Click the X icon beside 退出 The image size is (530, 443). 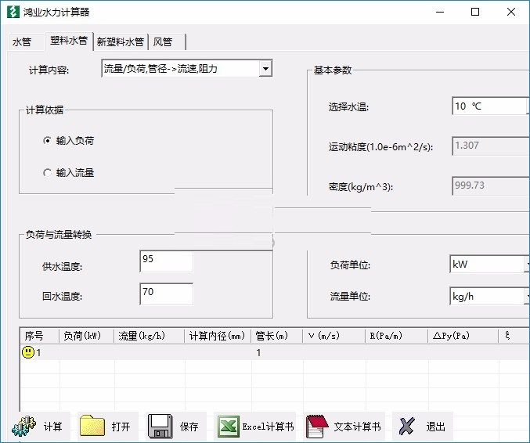click(x=406, y=426)
